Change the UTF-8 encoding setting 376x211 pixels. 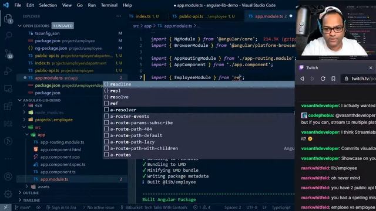(x=251, y=207)
